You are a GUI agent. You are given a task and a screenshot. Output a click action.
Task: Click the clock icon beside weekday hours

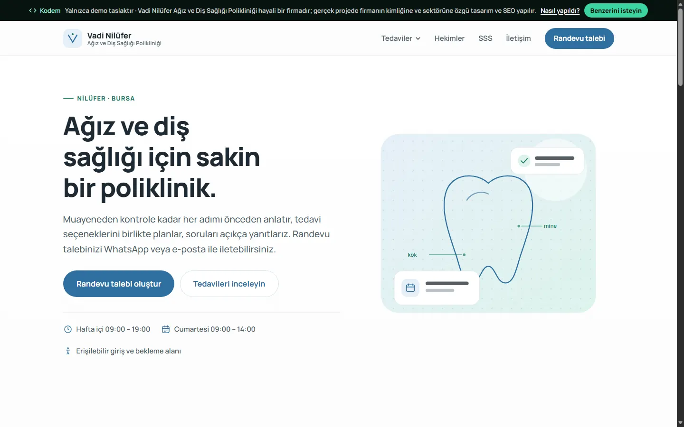pyautogui.click(x=68, y=329)
